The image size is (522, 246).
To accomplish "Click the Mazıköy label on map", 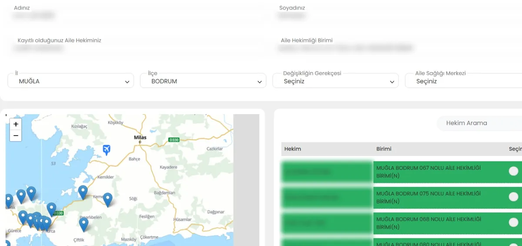I will click(129, 239).
